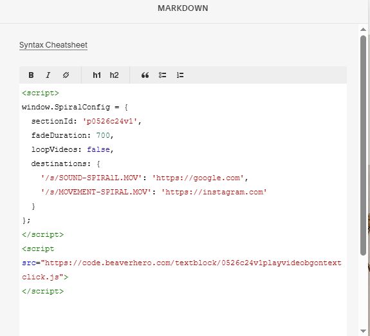Insert a heading 2 with h2
This screenshot has height=336, width=370.
pyautogui.click(x=114, y=75)
